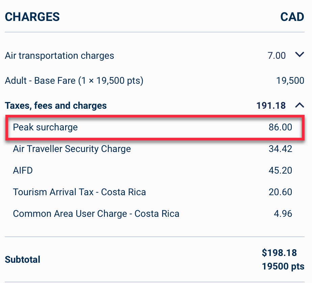
Task: Click Tourism Arrival Tax - Costa Rica
Action: tap(79, 192)
